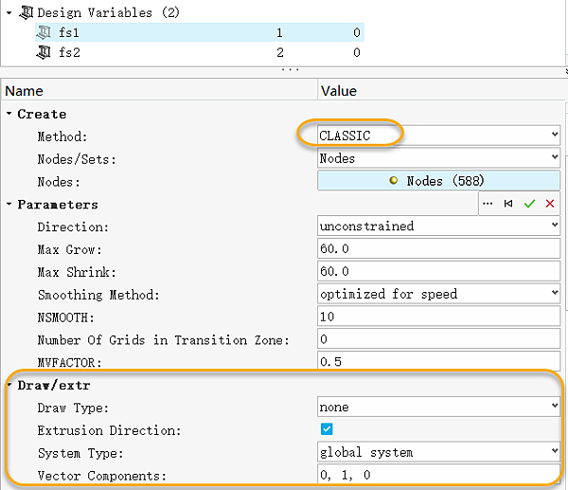This screenshot has height=490, width=568.
Task: Toggle the Extrusion Direction checkbox
Action: [327, 429]
